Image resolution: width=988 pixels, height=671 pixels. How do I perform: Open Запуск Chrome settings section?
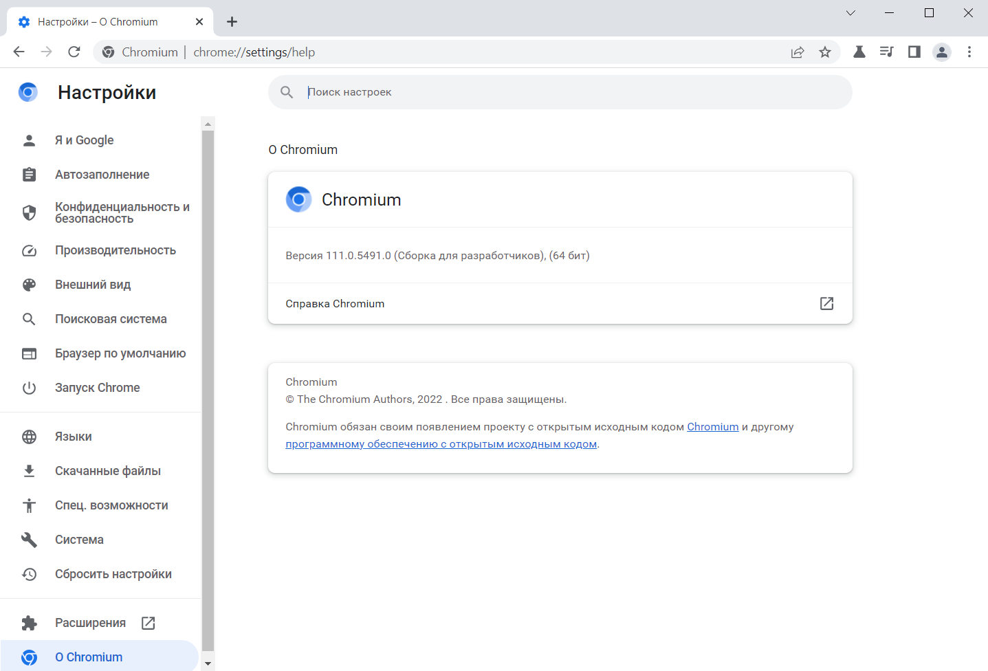(x=99, y=388)
